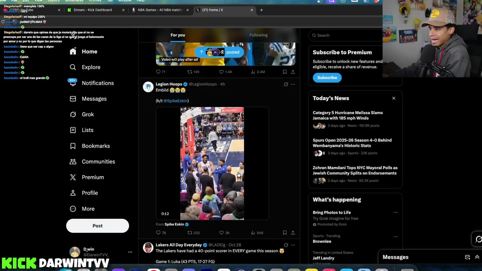Close the Home / X browser tab
The height and width of the screenshot is (271, 482).
pos(252,10)
